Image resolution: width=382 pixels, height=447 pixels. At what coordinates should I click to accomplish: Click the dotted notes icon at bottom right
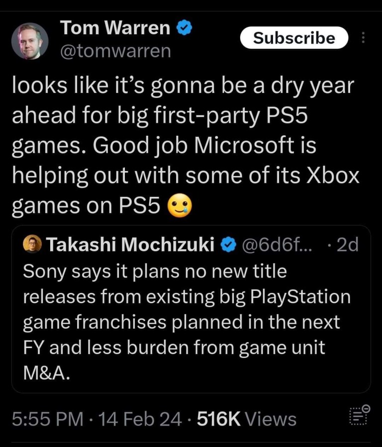[x=358, y=416]
